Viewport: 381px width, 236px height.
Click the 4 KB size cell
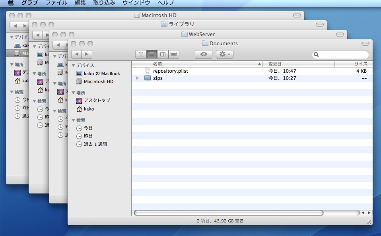(x=362, y=71)
